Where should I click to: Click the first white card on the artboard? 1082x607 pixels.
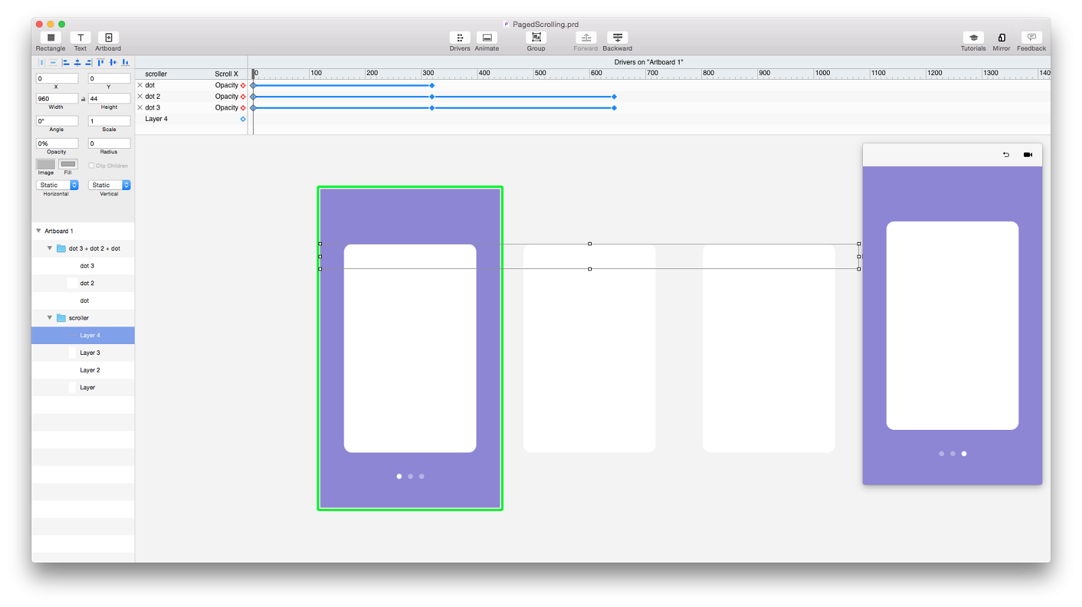(x=410, y=348)
